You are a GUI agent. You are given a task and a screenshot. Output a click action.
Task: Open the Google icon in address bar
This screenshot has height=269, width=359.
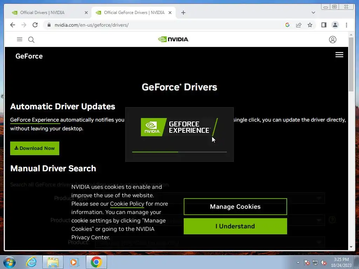tap(287, 25)
